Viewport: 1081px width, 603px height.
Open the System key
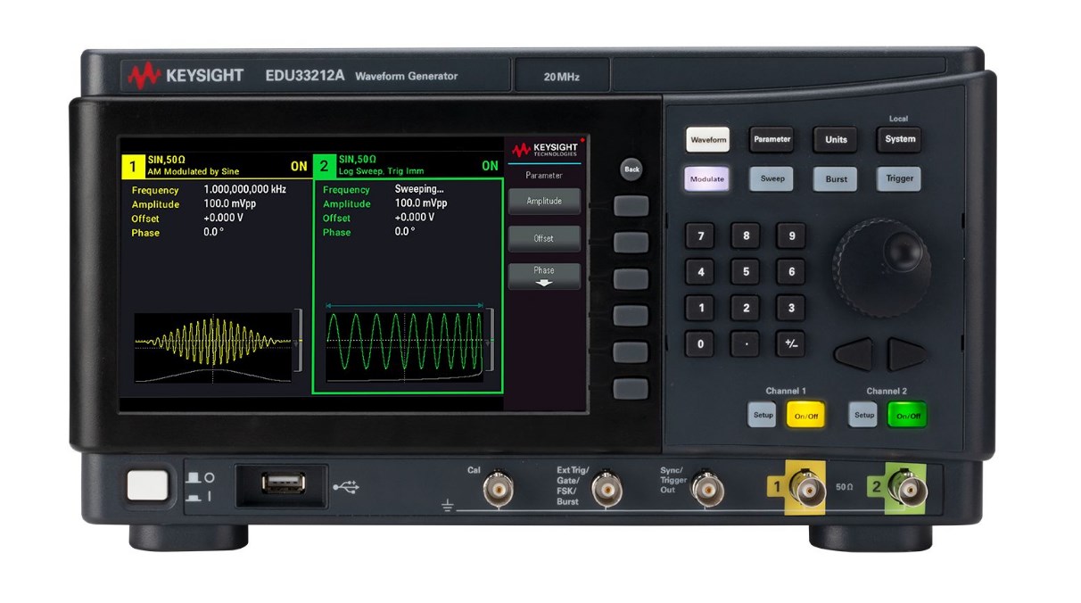[899, 139]
